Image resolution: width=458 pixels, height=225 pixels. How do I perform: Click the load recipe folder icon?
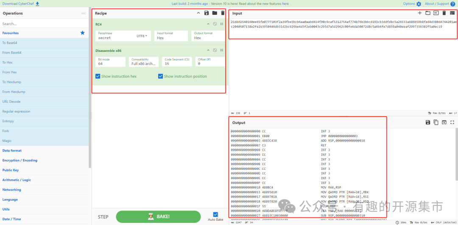(x=215, y=13)
